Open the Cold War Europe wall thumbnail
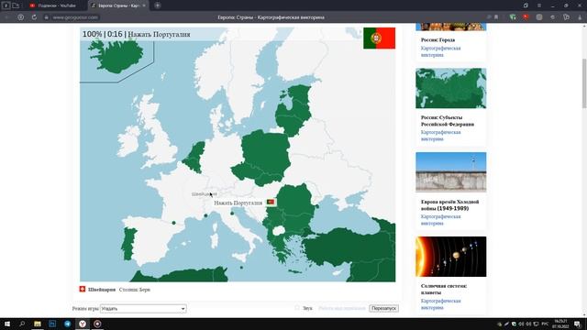This screenshot has height=330, width=587. (x=450, y=172)
